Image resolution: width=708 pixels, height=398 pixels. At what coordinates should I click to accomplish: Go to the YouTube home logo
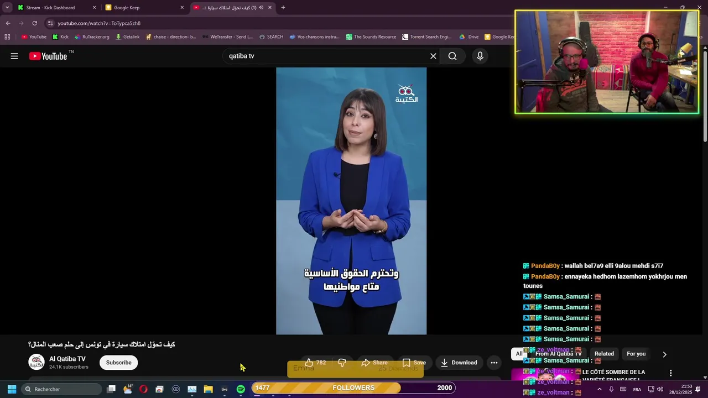pyautogui.click(x=48, y=56)
